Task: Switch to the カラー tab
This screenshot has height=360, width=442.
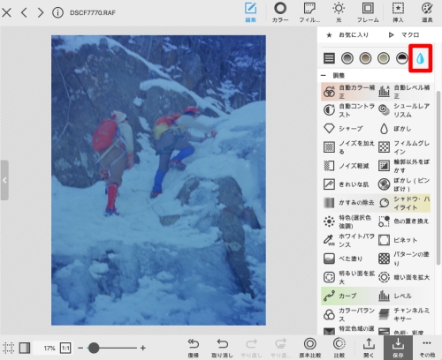Action: click(x=280, y=12)
